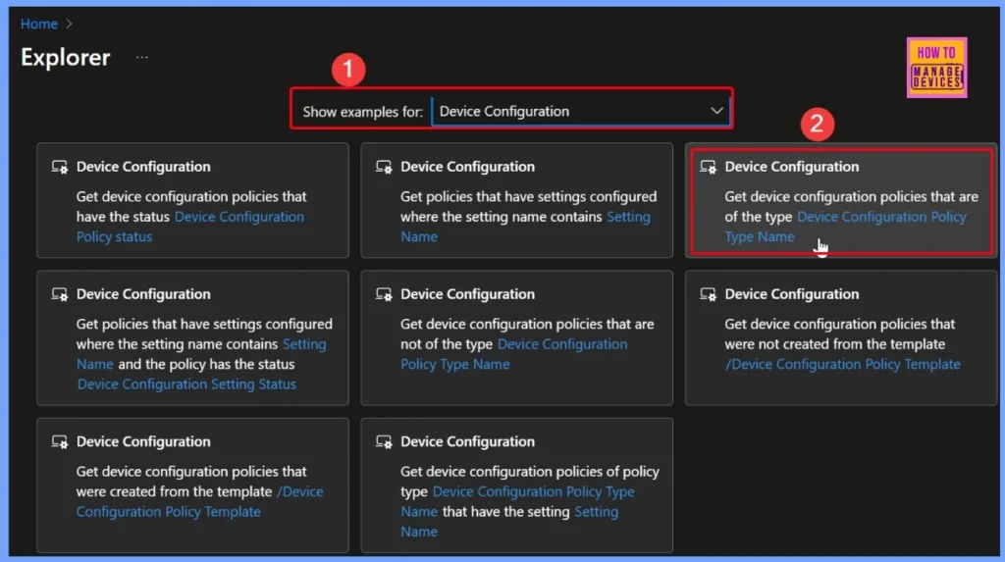Click template link in 'were created from the template' card

[200, 501]
